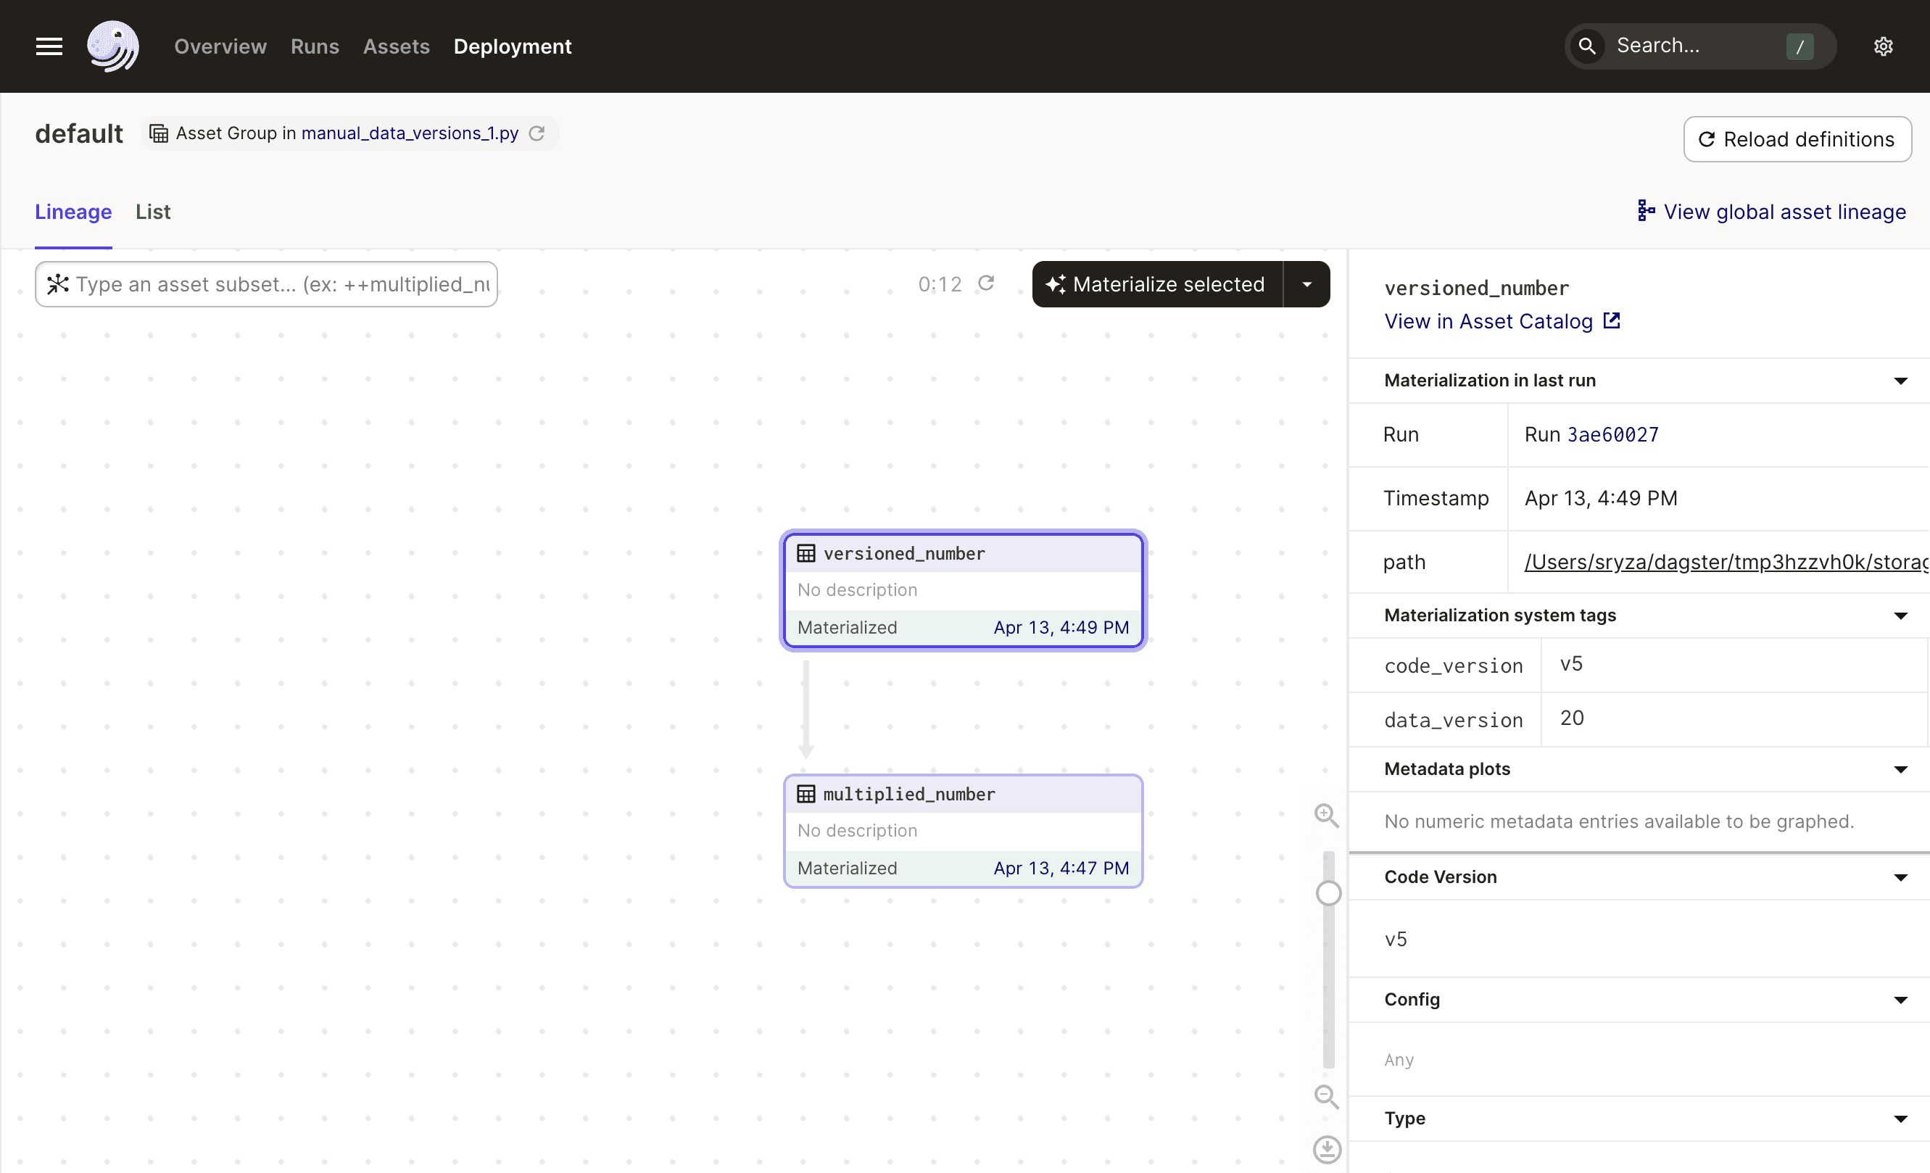
Task: Click the Reload definitions button
Action: [1797, 139]
